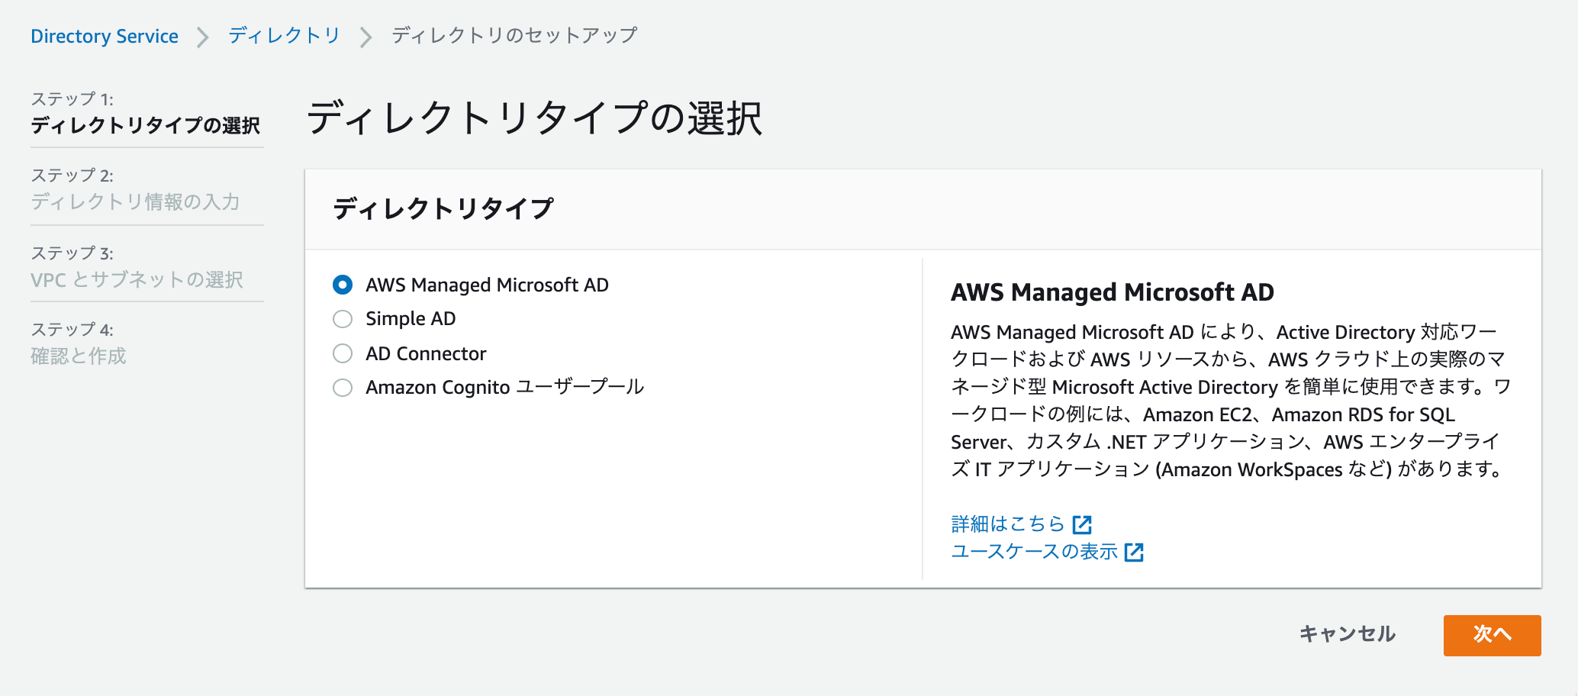Go to ディレクトリ breadcrumb link
Image resolution: width=1578 pixels, height=696 pixels.
coord(284,36)
